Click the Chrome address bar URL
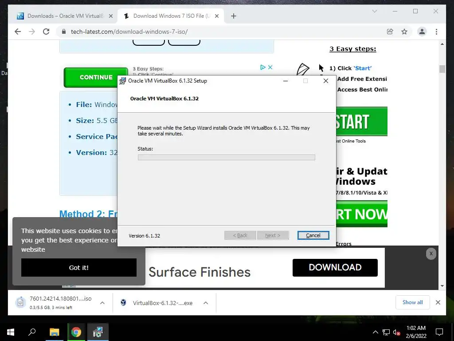The image size is (454, 341). [x=129, y=32]
